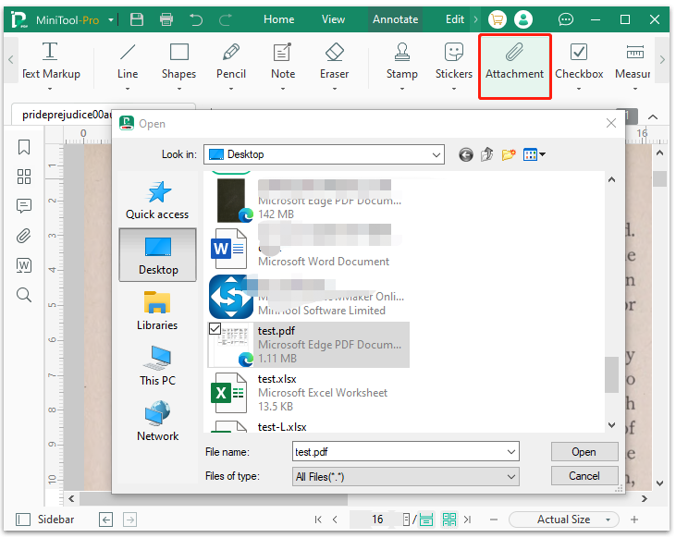The height and width of the screenshot is (538, 676).
Task: Go up one folder level
Action: point(487,154)
